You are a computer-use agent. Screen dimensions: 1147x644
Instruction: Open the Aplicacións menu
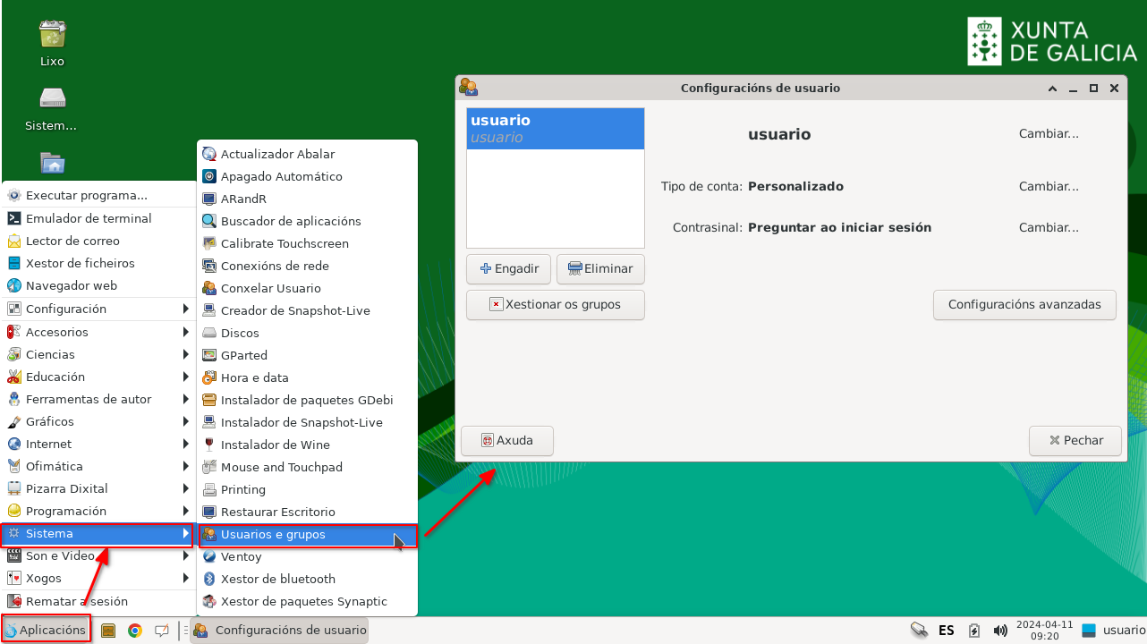[x=46, y=629]
